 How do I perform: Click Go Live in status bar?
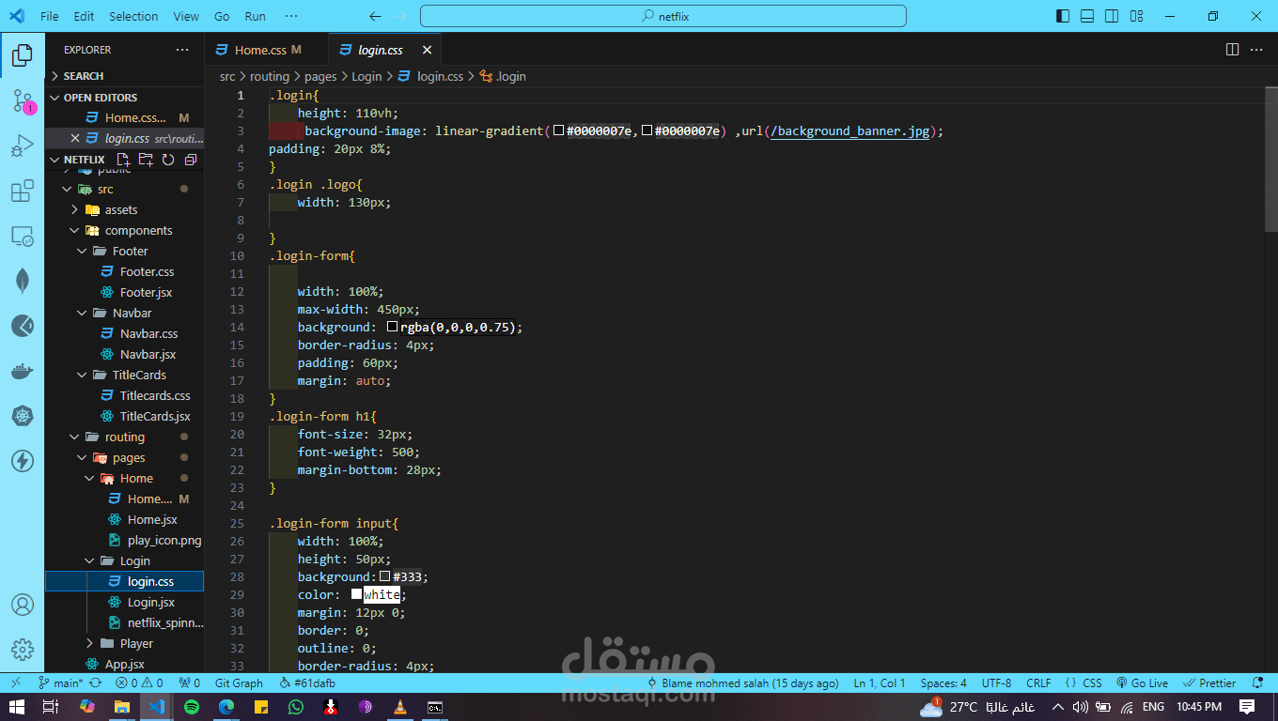(1142, 683)
